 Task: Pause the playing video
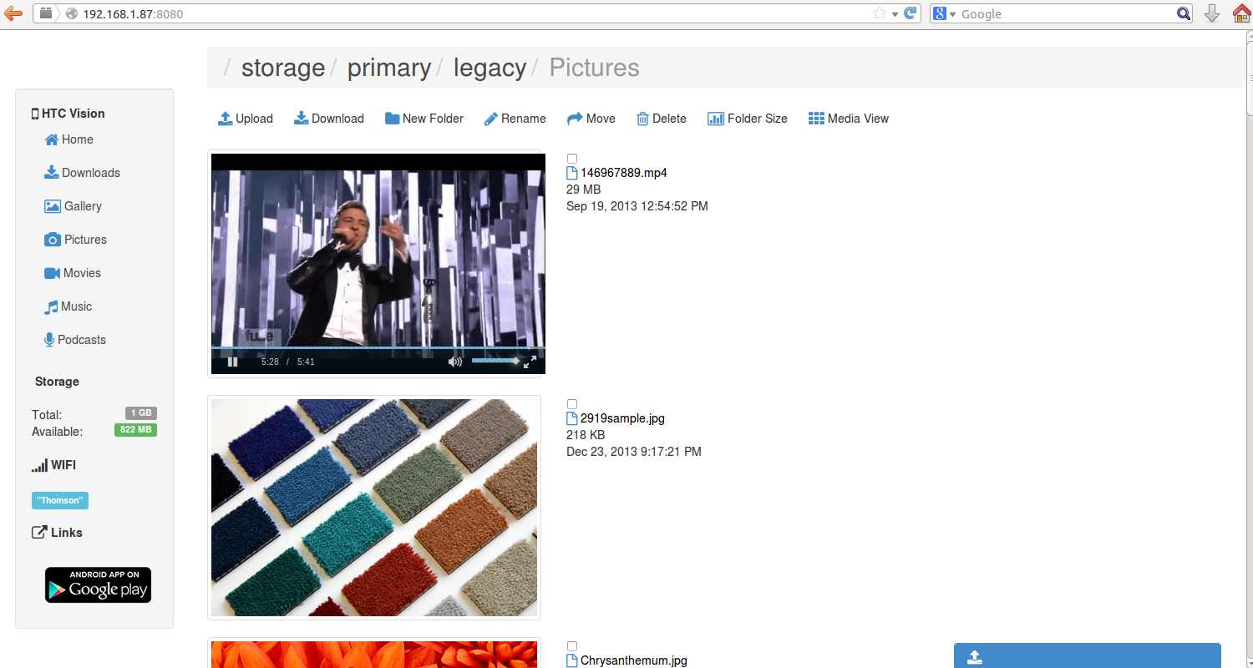point(233,362)
